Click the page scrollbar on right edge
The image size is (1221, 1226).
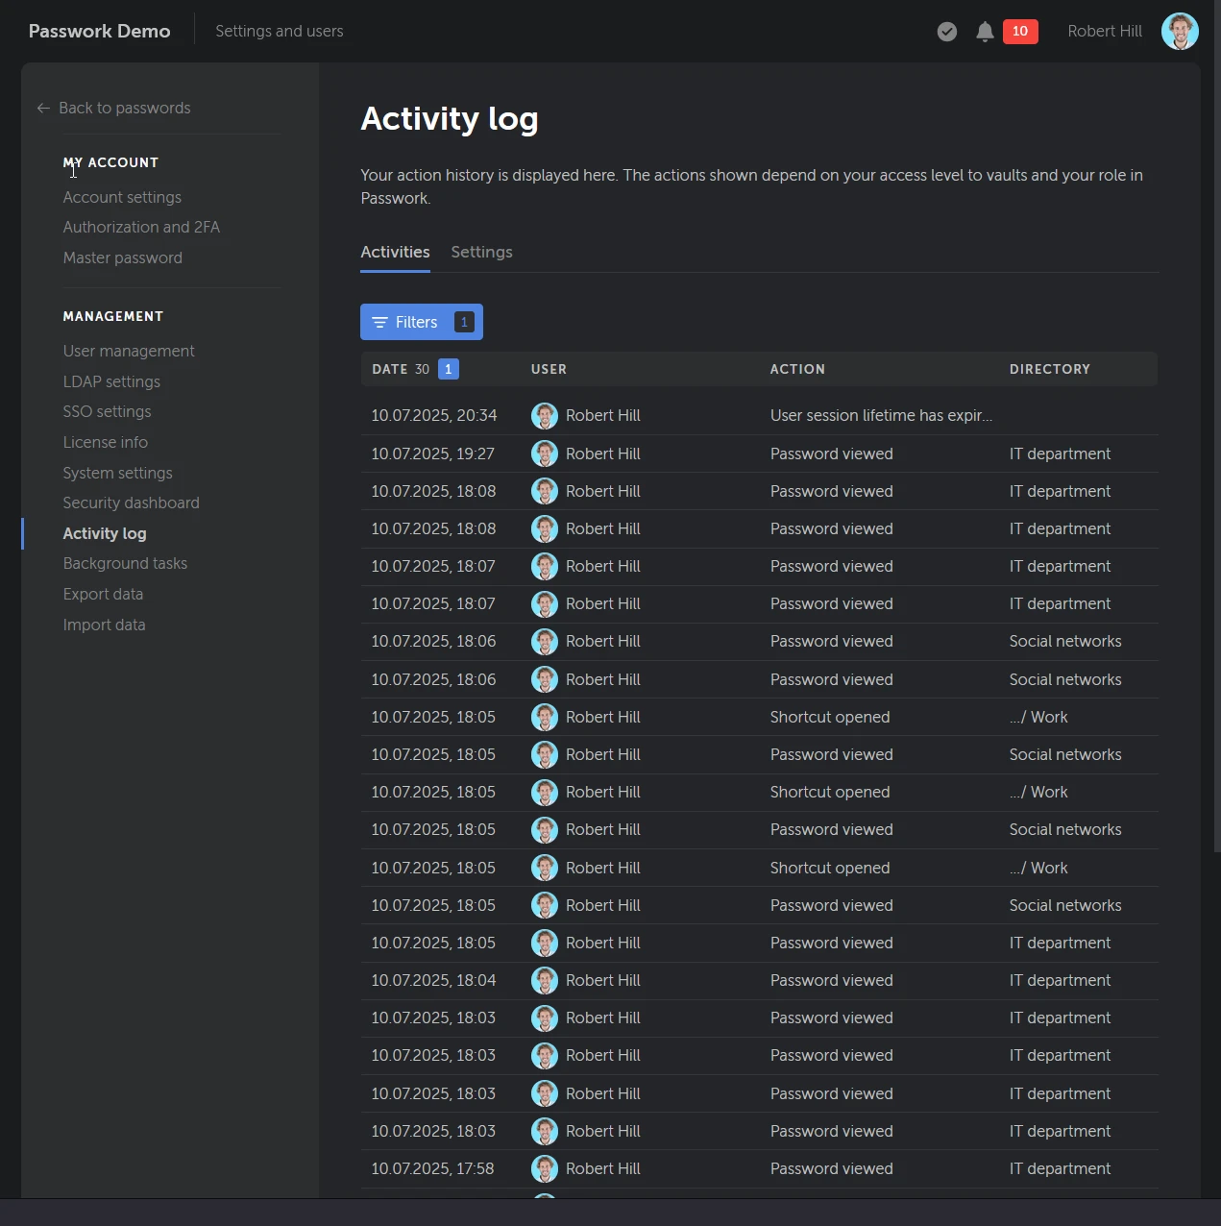pos(1216,480)
